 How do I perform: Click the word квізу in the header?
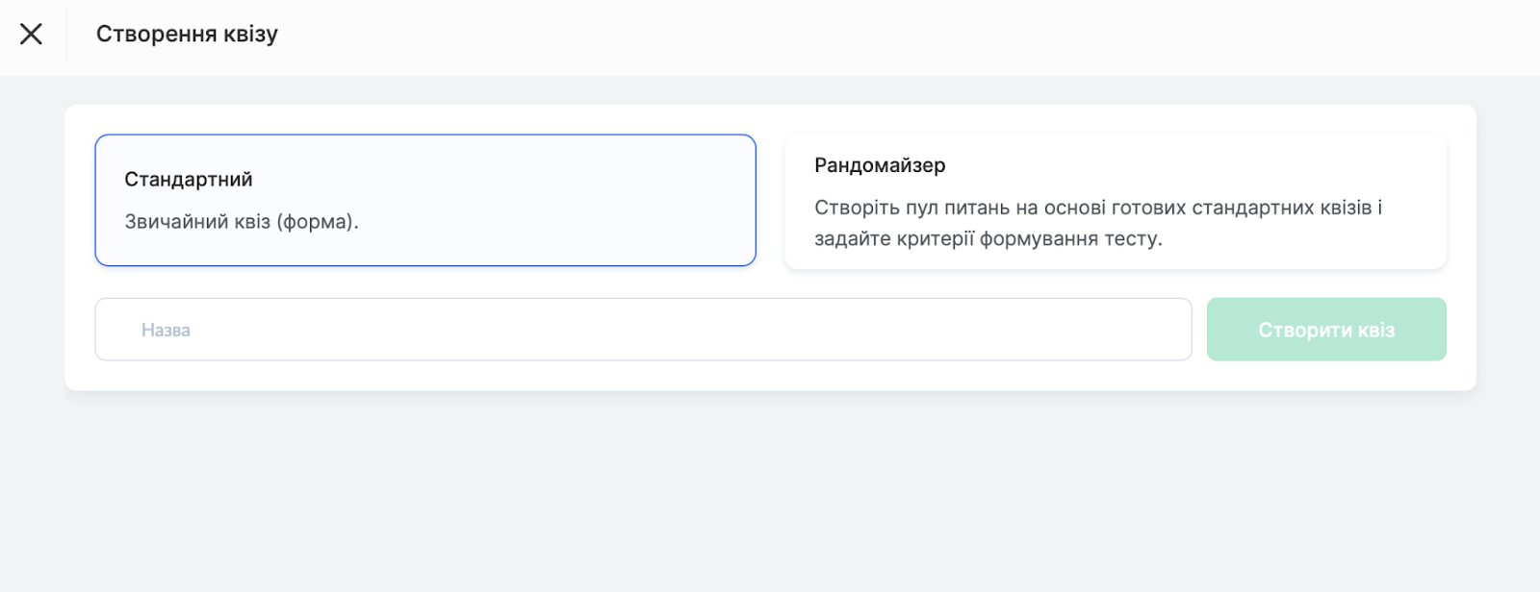pos(250,35)
